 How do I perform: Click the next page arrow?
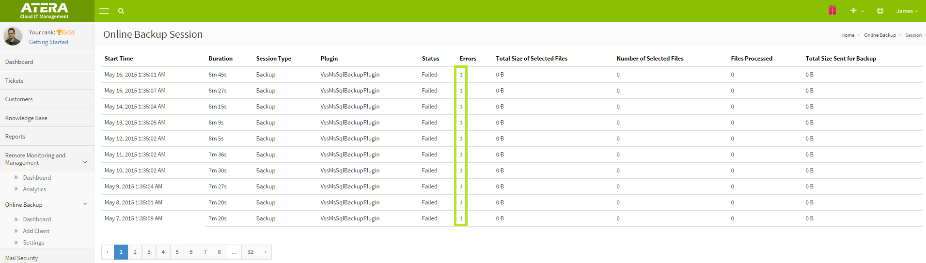tap(265, 252)
